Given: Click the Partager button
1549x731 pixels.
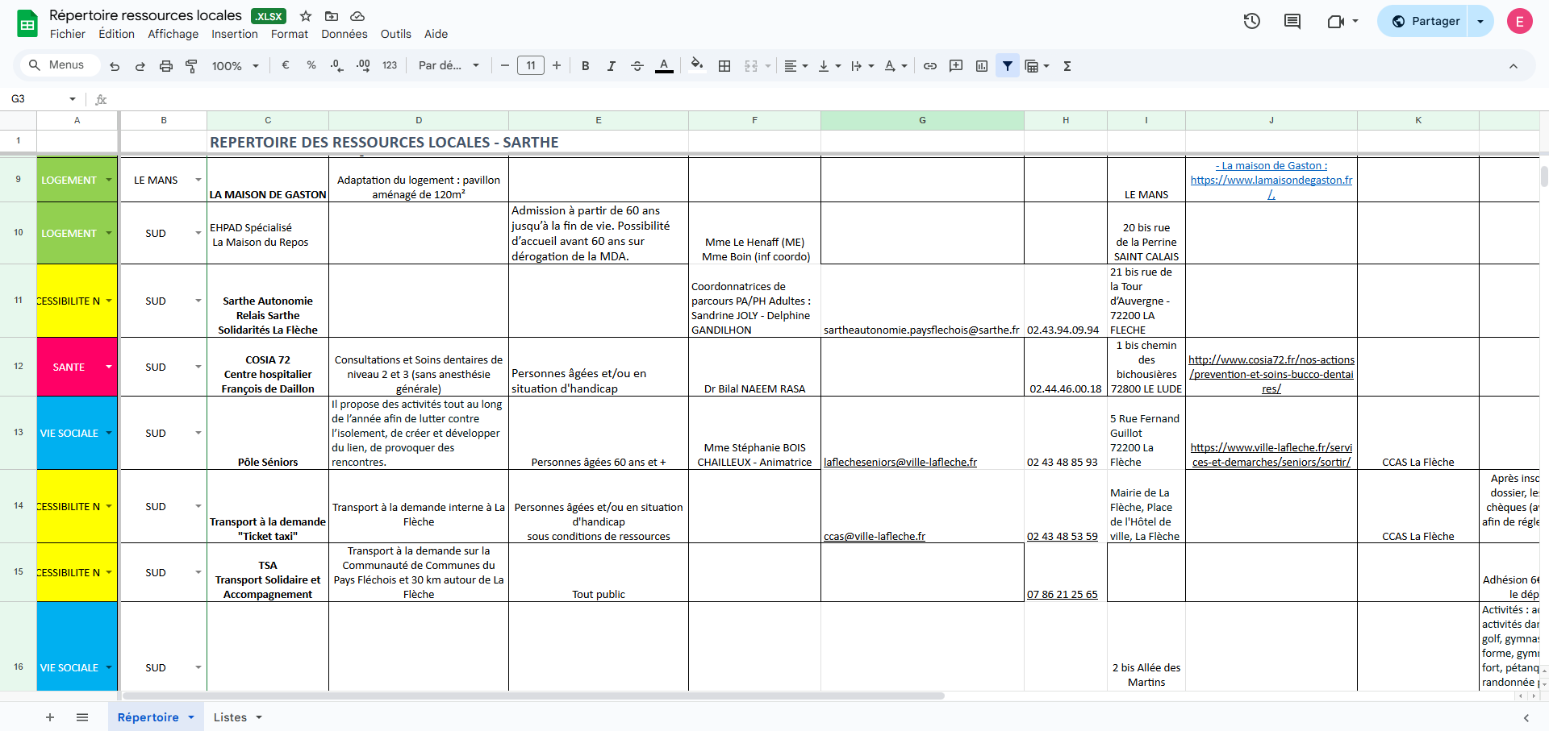Looking at the screenshot, I should [1426, 22].
